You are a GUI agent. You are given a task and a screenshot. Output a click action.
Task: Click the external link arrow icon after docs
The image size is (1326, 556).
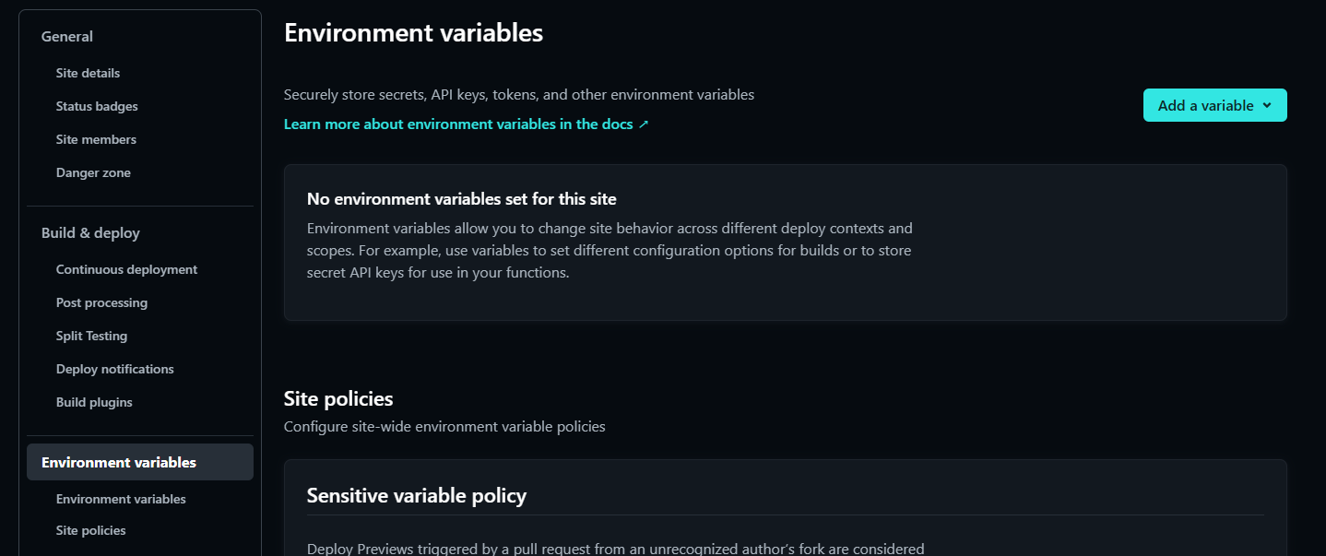click(x=644, y=124)
